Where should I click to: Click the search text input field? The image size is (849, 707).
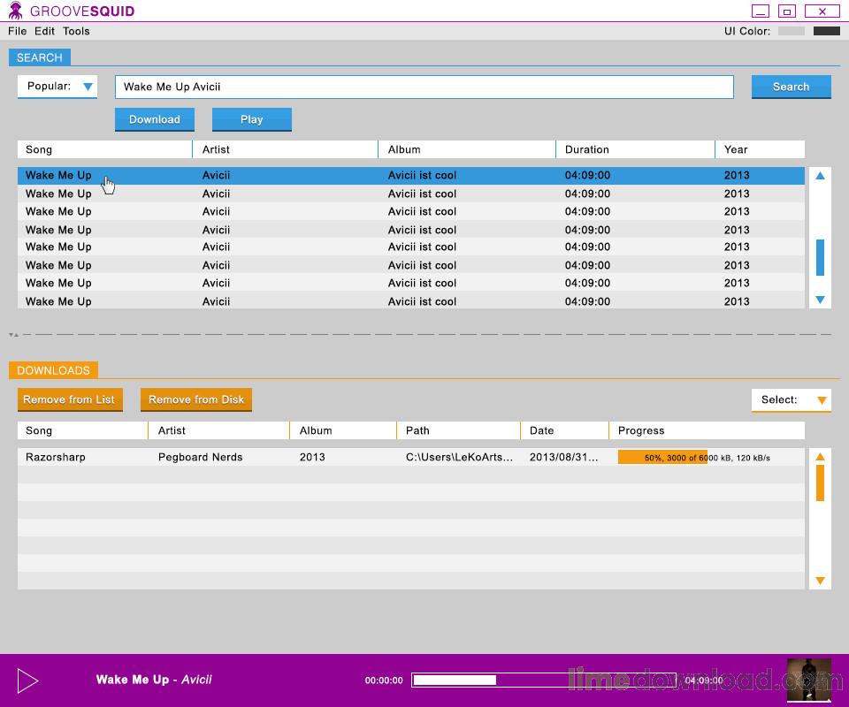point(424,87)
